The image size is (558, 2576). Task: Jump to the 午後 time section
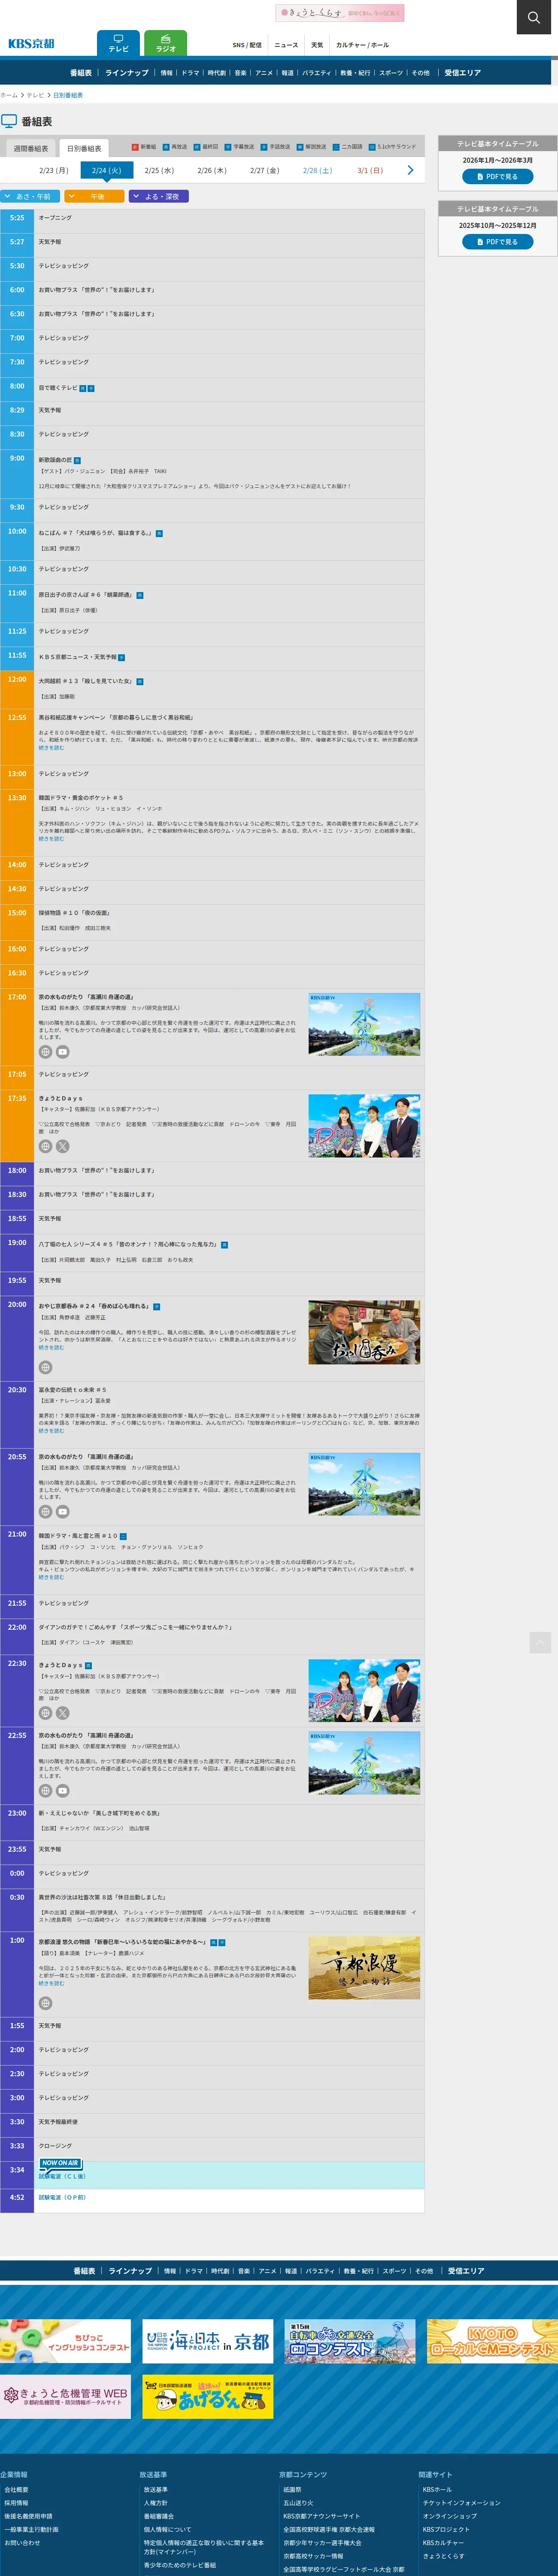coord(95,197)
